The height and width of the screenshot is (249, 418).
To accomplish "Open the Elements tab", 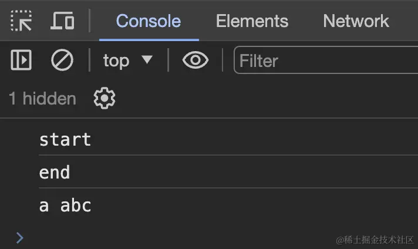I will pyautogui.click(x=252, y=21).
